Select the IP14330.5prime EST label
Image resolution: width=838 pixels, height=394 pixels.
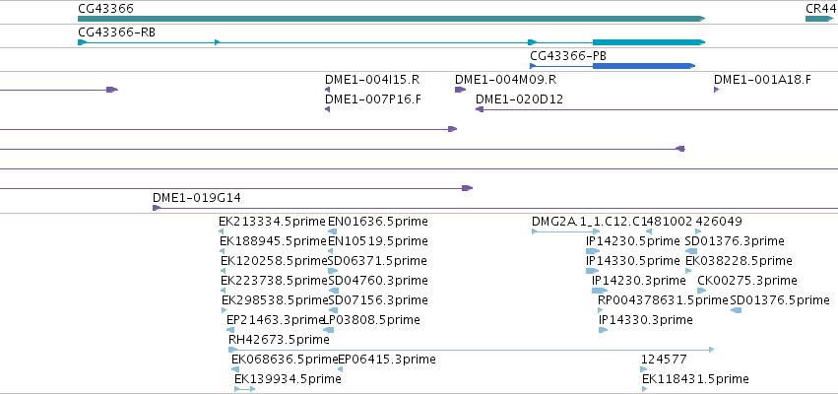point(633,261)
